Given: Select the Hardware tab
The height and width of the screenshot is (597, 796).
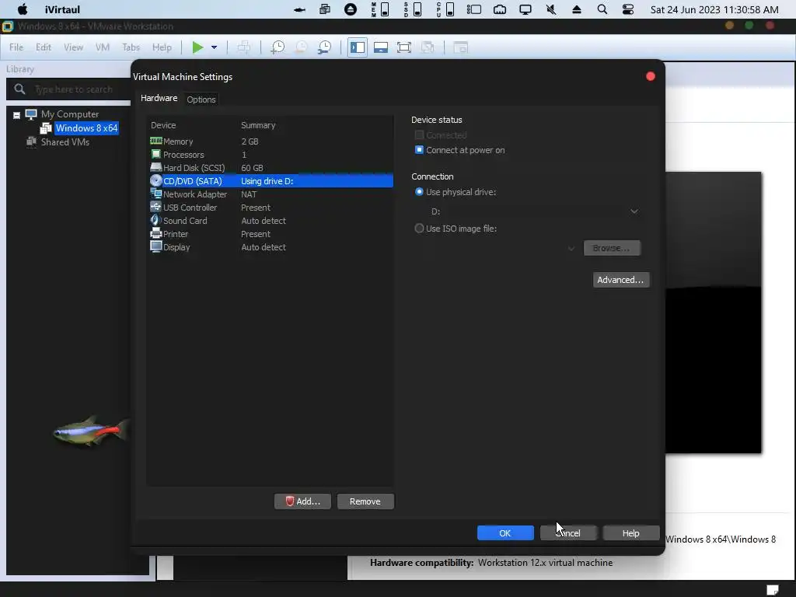Looking at the screenshot, I should [x=159, y=98].
